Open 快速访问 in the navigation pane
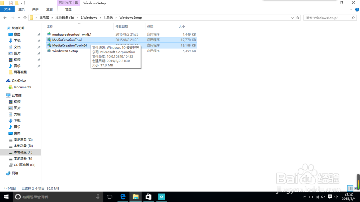 (x=18, y=28)
